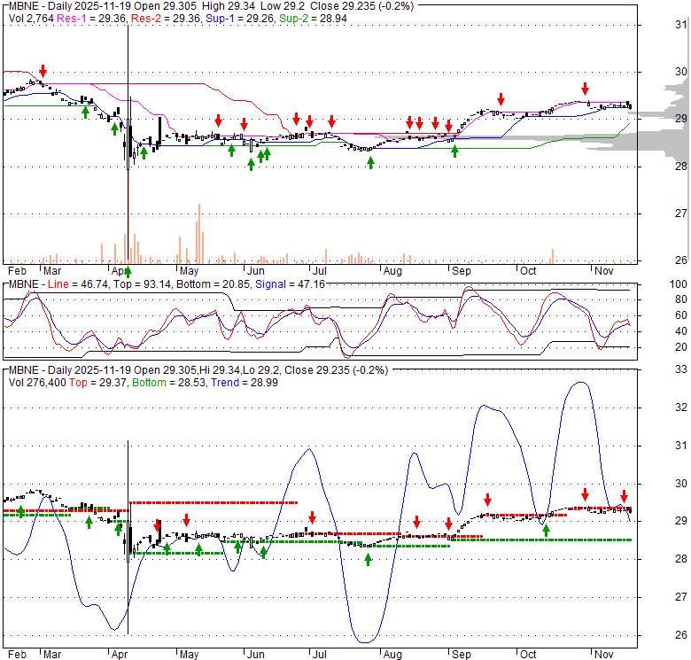Click the green arrow at the bottom of the April volume spike
This screenshot has height=660, width=691.
[x=128, y=271]
